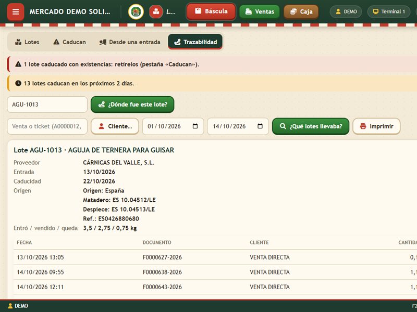Click the Despiece: ES 10.04513/LE line
Image resolution: width=417 pixels, height=312 pixels.
coord(119,210)
